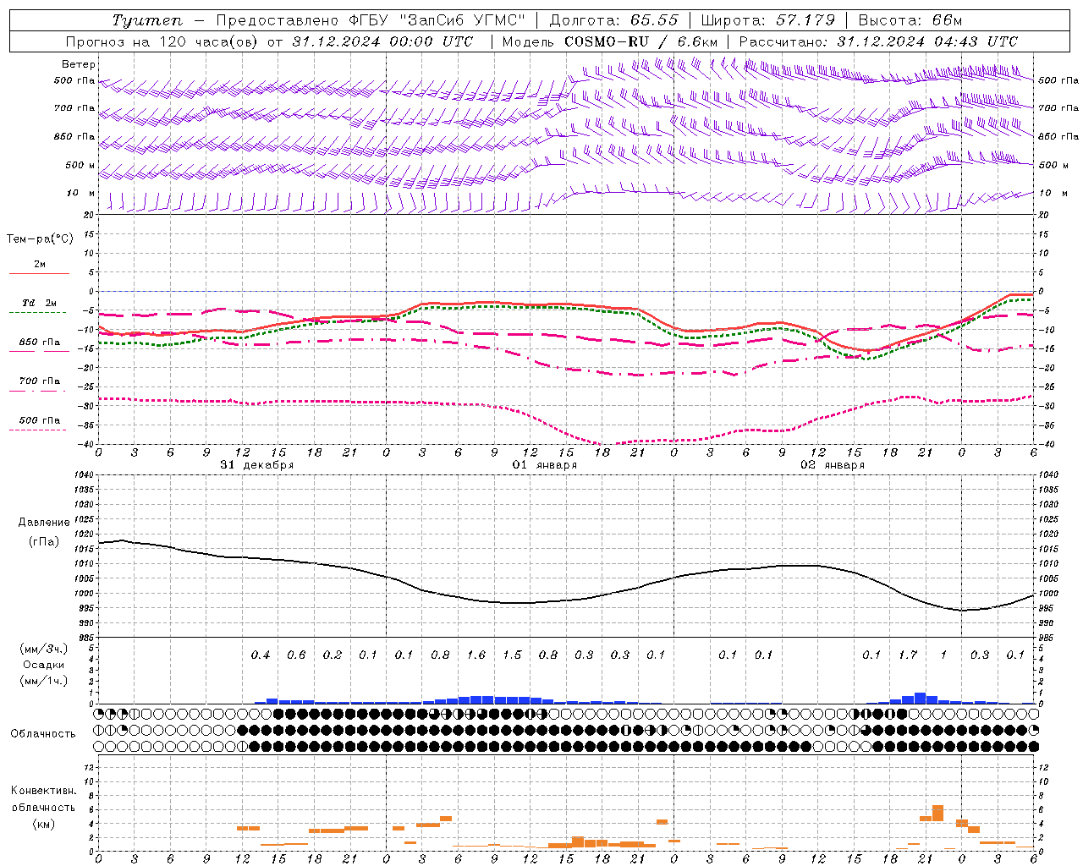This screenshot has width=1083, height=866.
Task: Click the Тем-ра(°C) temperature label
Action: pyautogui.click(x=40, y=239)
